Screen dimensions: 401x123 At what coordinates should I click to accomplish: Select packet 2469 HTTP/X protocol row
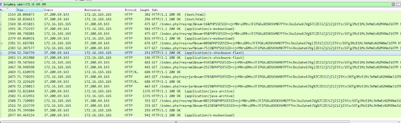[200, 72]
